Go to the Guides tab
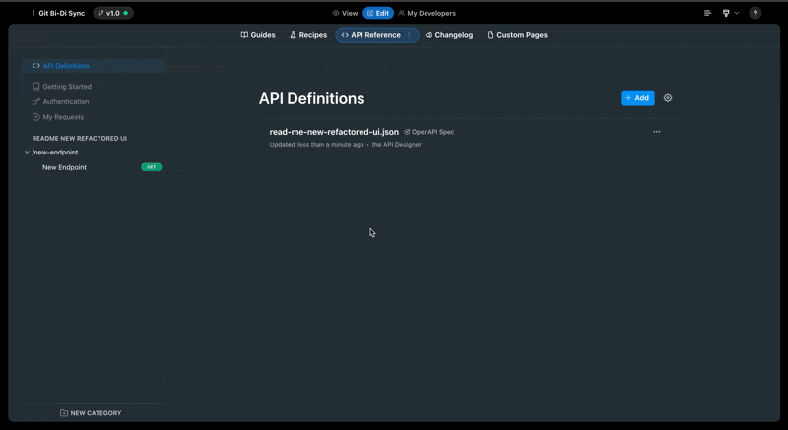 click(x=258, y=35)
